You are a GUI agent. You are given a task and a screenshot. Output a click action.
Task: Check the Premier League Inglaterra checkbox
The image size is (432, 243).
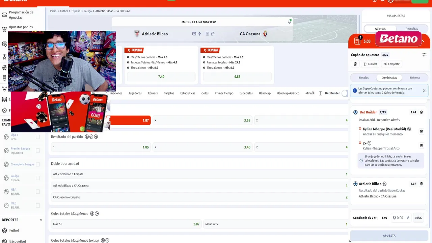(38, 151)
